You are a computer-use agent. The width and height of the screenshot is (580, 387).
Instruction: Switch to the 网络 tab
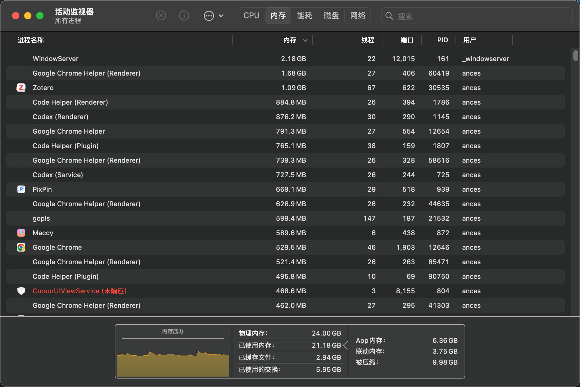(358, 15)
